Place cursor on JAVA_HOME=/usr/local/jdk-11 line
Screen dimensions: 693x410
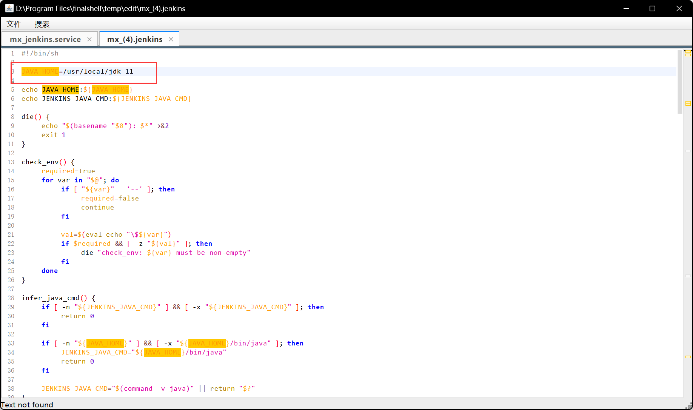point(98,71)
